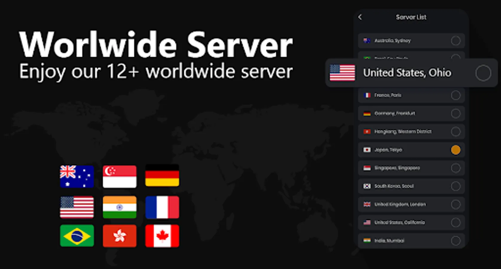501x269 pixels.
Task: Click the 'India, Mumbai' server name
Action: [389, 241]
